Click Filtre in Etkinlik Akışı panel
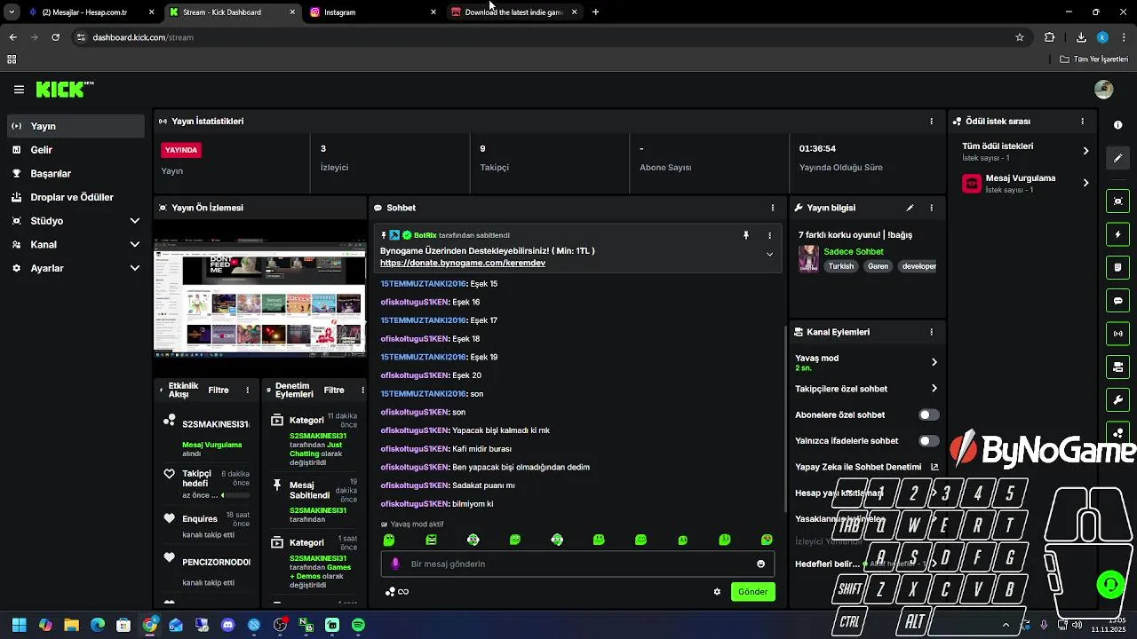Viewport: 1137px width, 639px height. [219, 390]
